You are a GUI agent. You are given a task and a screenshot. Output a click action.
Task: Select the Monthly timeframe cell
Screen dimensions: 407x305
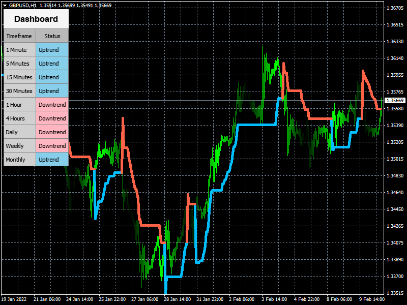tap(19, 160)
